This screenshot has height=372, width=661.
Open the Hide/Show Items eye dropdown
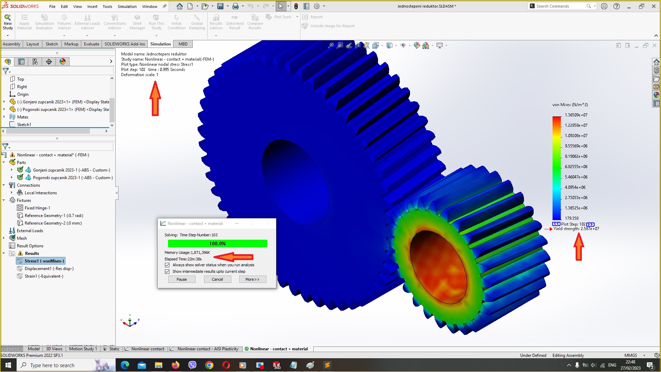410,45
